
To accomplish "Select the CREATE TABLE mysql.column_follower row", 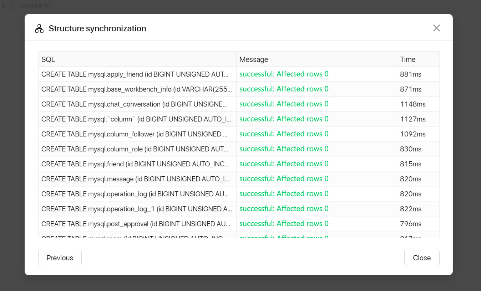I will coord(239,134).
